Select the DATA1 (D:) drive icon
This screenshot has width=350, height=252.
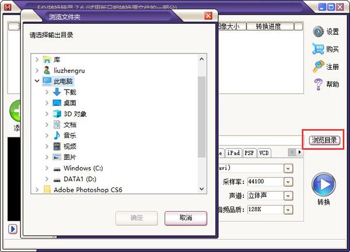pos(57,180)
